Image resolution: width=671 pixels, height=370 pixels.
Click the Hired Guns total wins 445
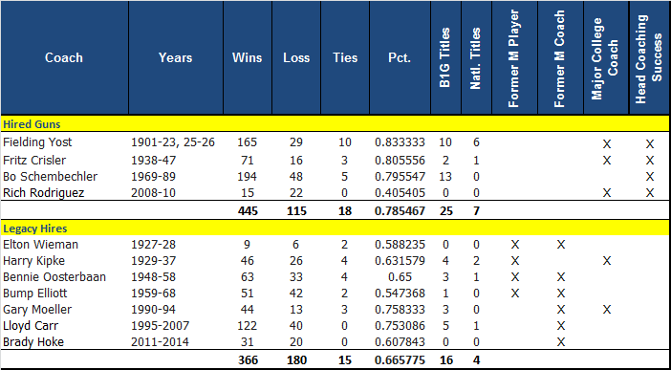(x=248, y=211)
